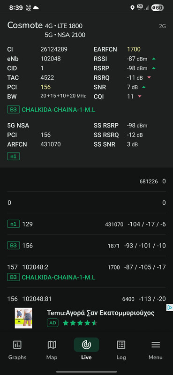173x375 pixels.
Task: Tap the n1 band badge under 5G NSA
Action: coord(14,157)
